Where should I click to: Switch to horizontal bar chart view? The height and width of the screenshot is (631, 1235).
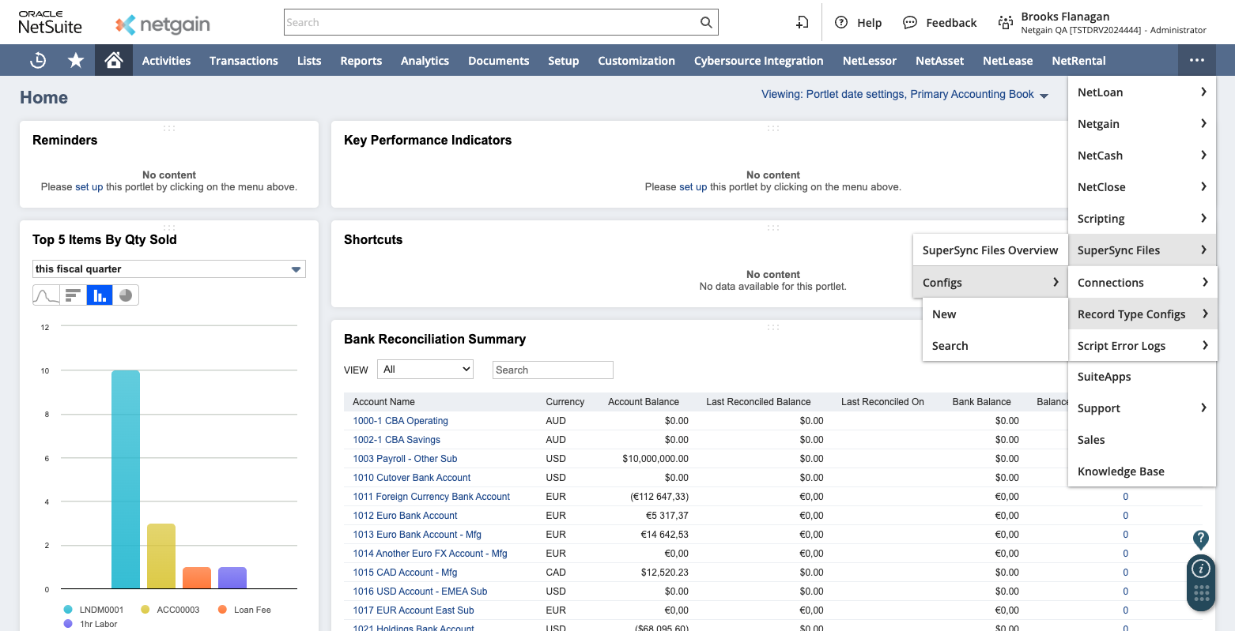(x=73, y=295)
